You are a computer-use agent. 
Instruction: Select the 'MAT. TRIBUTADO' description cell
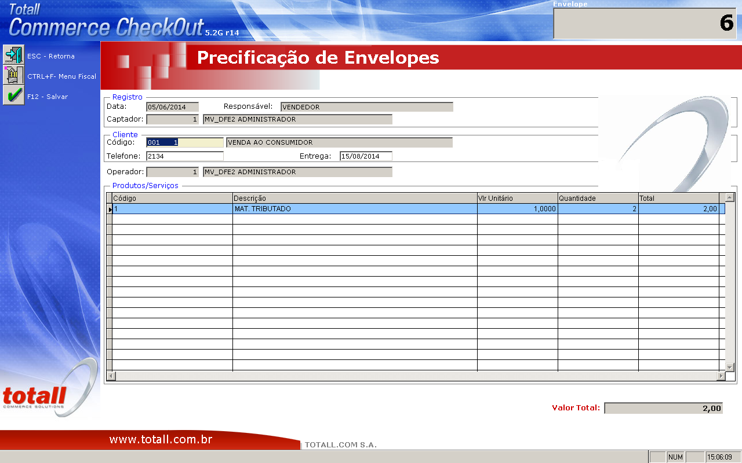(x=355, y=209)
